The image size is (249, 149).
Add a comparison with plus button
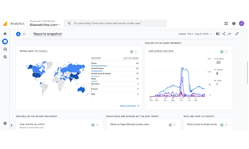click(24, 34)
